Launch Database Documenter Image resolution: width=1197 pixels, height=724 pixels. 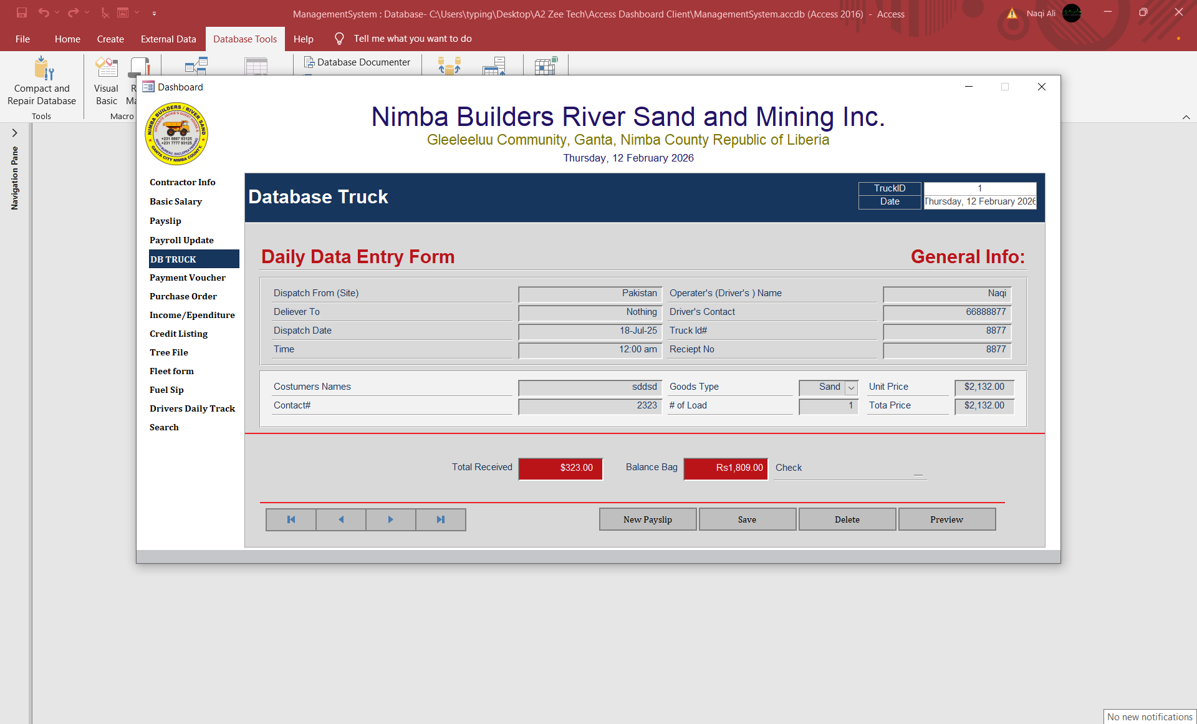coord(357,62)
